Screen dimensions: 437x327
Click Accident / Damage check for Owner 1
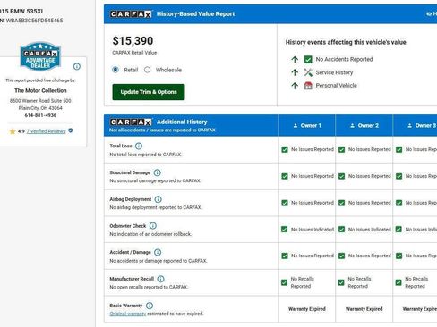285,256
